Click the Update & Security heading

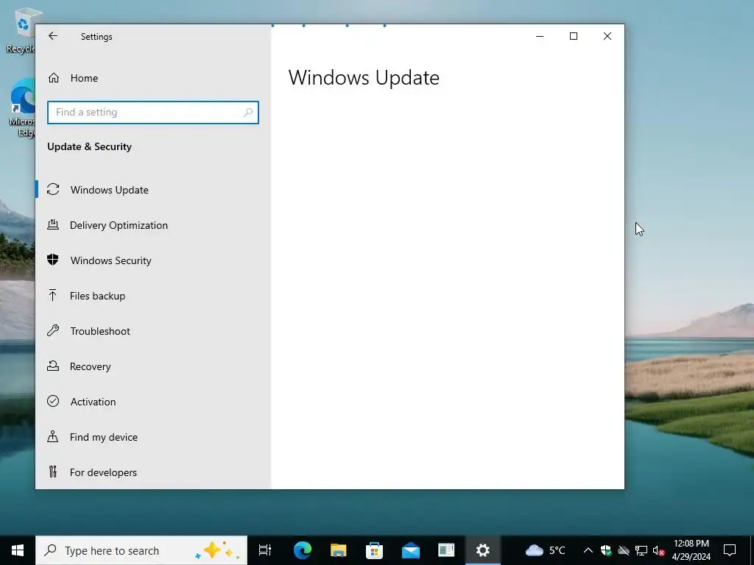(89, 146)
